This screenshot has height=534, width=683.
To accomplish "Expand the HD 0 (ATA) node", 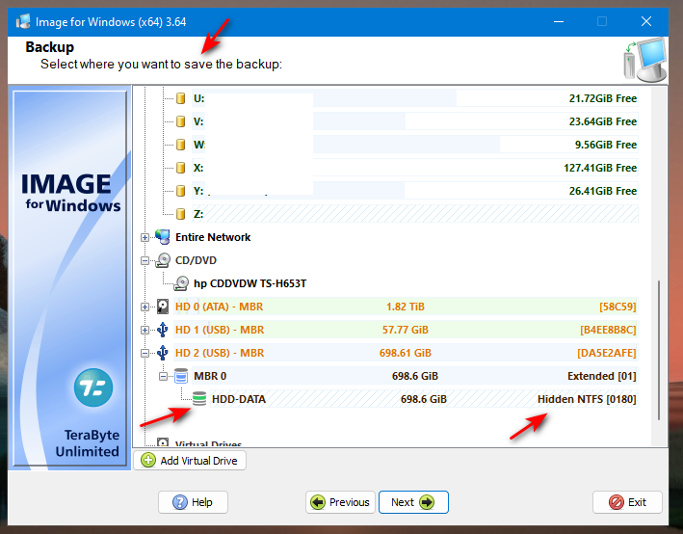I will pyautogui.click(x=144, y=307).
